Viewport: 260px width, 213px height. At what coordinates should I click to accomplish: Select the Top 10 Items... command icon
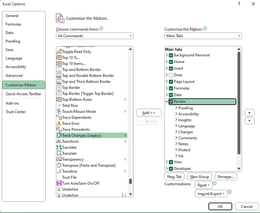[x=59, y=64]
